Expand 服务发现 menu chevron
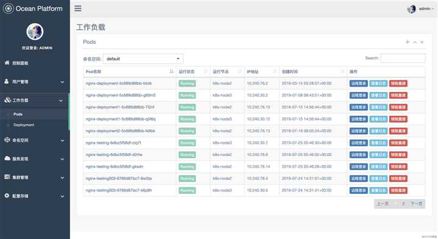Image resolution: width=438 pixels, height=239 pixels. [62, 159]
